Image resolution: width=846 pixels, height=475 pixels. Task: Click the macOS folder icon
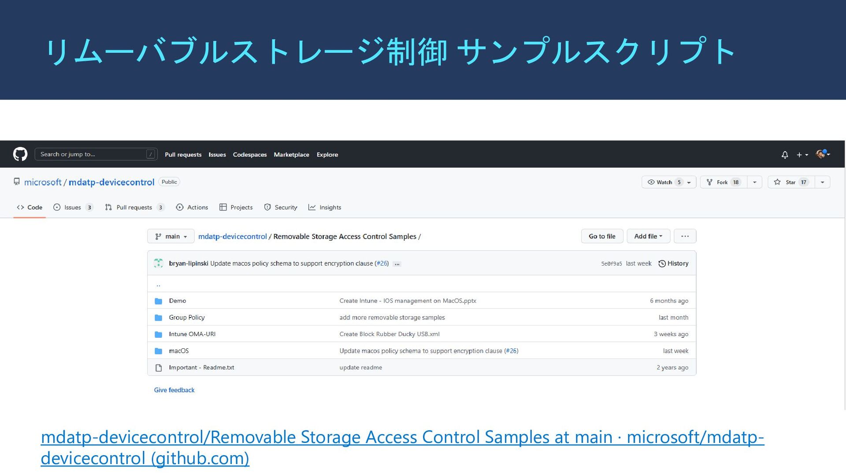(159, 351)
